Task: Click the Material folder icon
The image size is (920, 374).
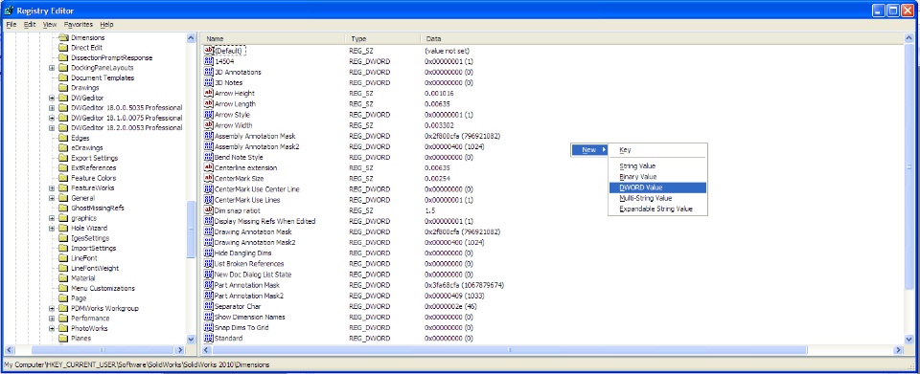Action: (63, 278)
